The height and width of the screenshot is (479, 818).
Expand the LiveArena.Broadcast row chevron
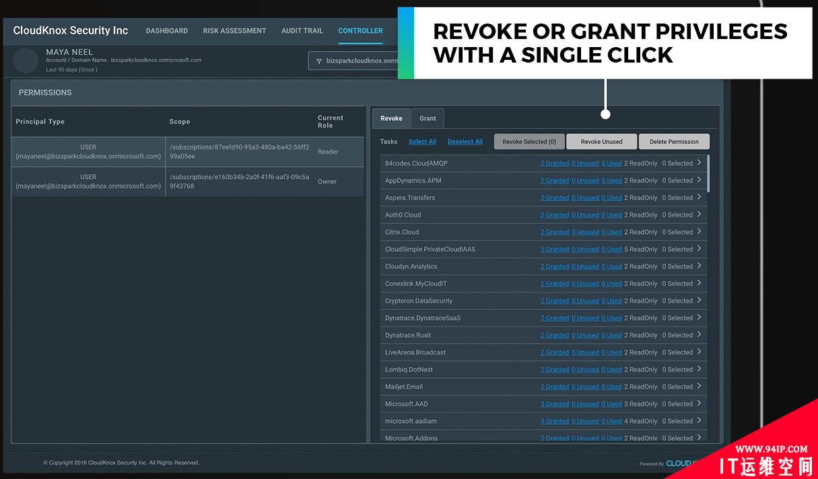[700, 352]
